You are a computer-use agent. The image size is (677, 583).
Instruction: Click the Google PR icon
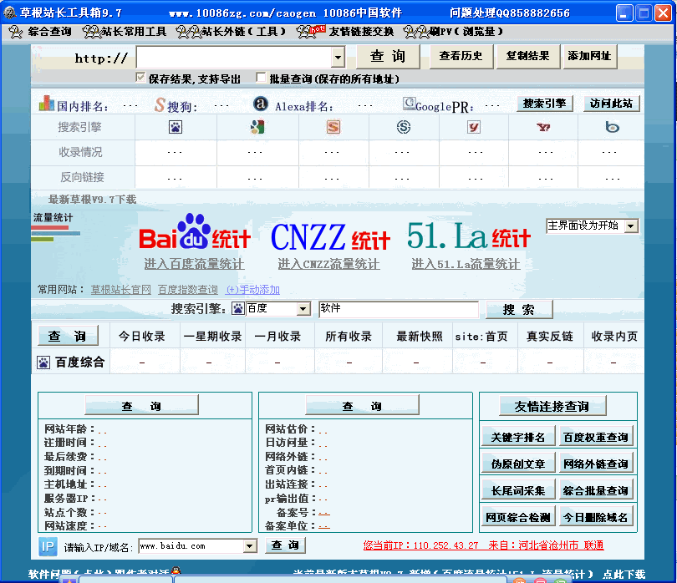409,103
